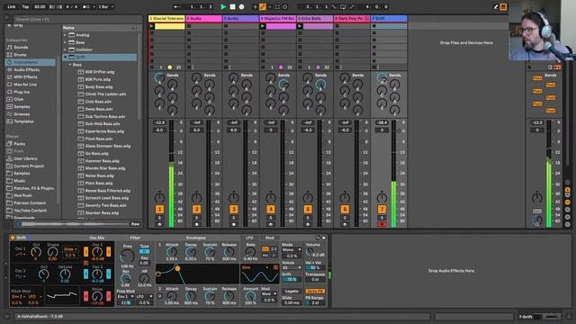The image size is (576, 324).
Task: Open the Current Project place
Action: 29,166
